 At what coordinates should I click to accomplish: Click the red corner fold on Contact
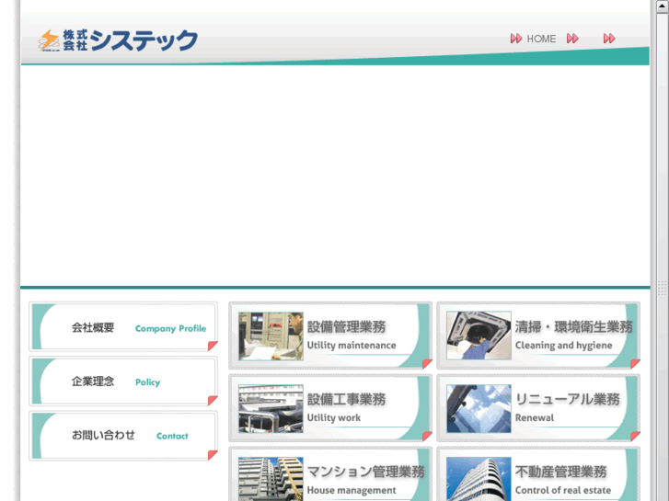coord(213,455)
